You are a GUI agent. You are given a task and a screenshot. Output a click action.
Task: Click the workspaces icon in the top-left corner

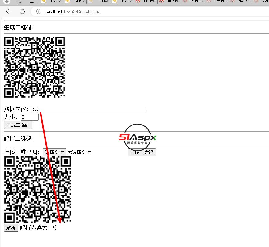pyautogui.click(x=19, y=1)
